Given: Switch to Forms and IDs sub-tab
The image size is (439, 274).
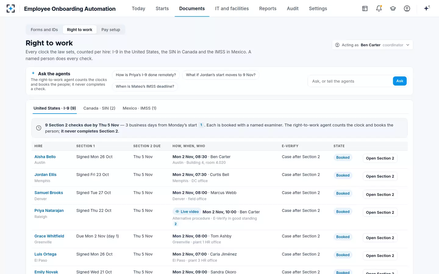Looking at the screenshot, I should coord(44,30).
